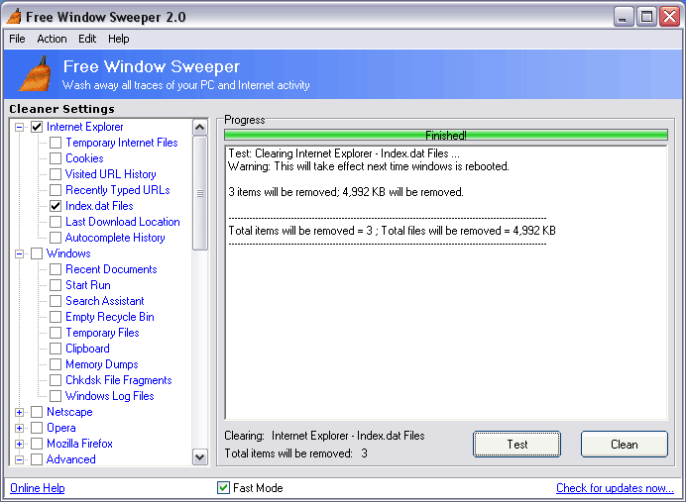Enable the Start Run checkbox
Screen dimensions: 686x502
56,285
